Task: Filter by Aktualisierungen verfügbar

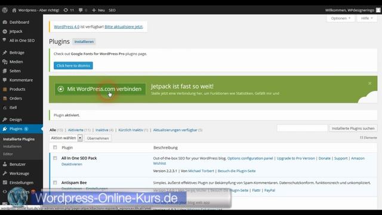Action: coord(175,130)
